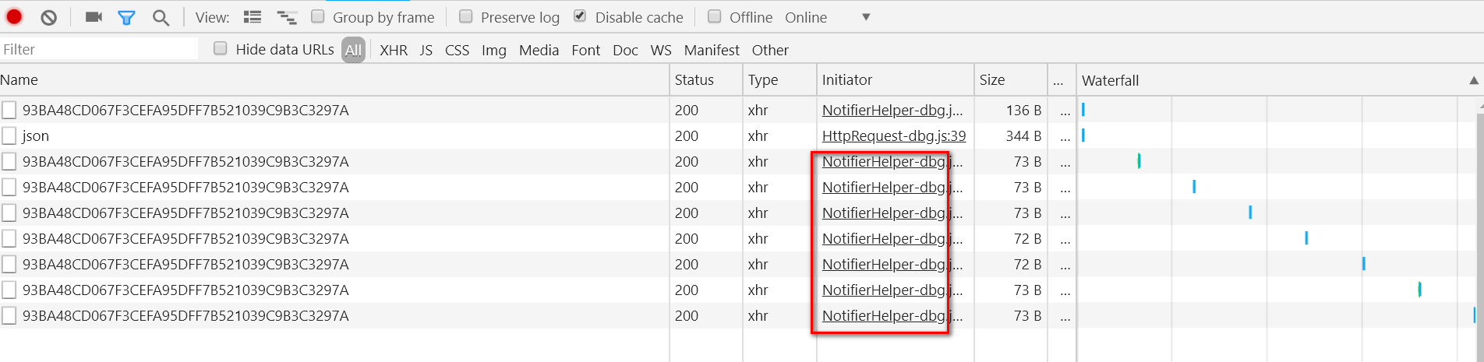The width and height of the screenshot is (1484, 362).
Task: Show the overview view icon
Action: pos(287,17)
